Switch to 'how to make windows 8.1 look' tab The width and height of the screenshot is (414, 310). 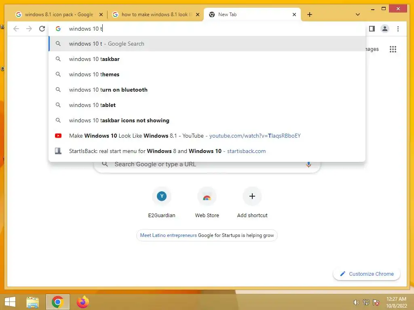pos(156,15)
